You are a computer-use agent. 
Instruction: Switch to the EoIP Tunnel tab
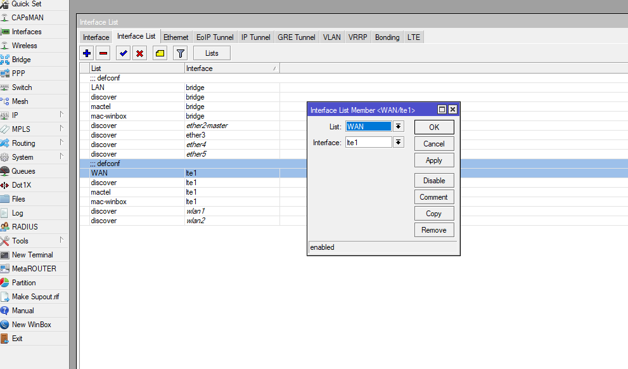pos(215,37)
